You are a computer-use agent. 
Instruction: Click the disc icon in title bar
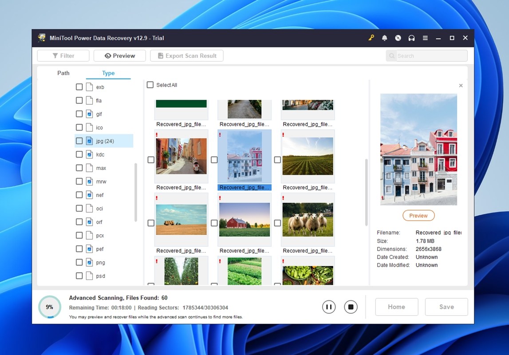coord(398,38)
